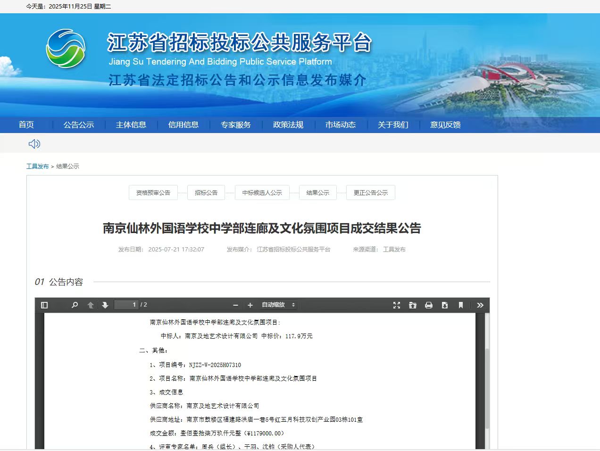Go to previous PDF page
The width and height of the screenshot is (600, 451).
(91, 305)
